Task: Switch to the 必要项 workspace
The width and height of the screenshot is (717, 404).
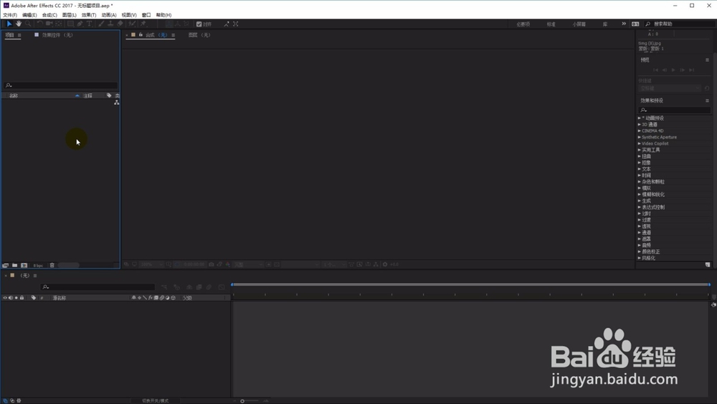Action: [x=523, y=24]
